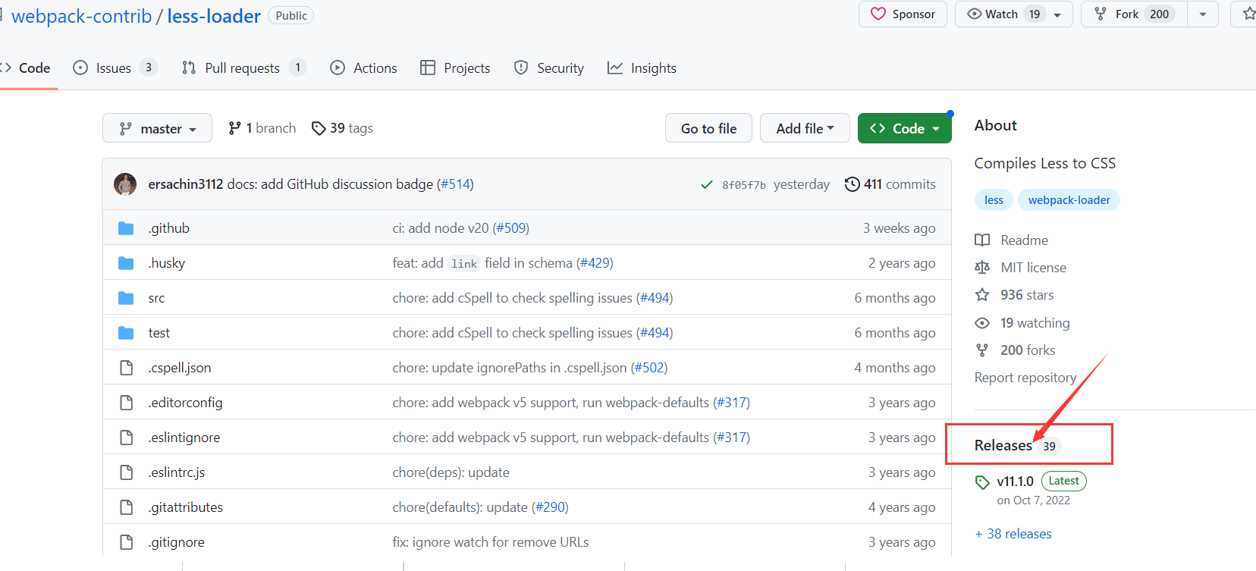
Task: Click the Sponsor heart button
Action: coord(903,14)
